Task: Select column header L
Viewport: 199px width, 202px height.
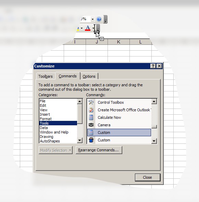Action: click(x=140, y=42)
